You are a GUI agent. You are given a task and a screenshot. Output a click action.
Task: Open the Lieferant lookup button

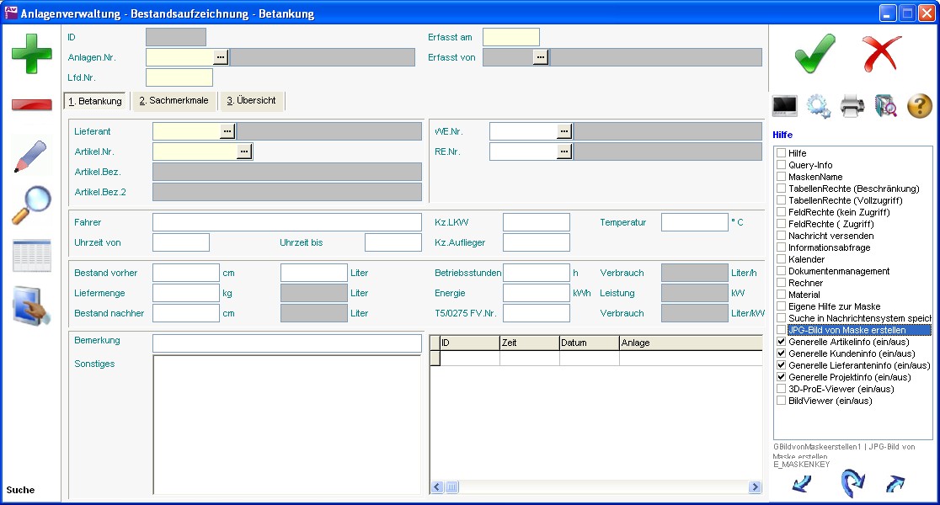click(227, 131)
